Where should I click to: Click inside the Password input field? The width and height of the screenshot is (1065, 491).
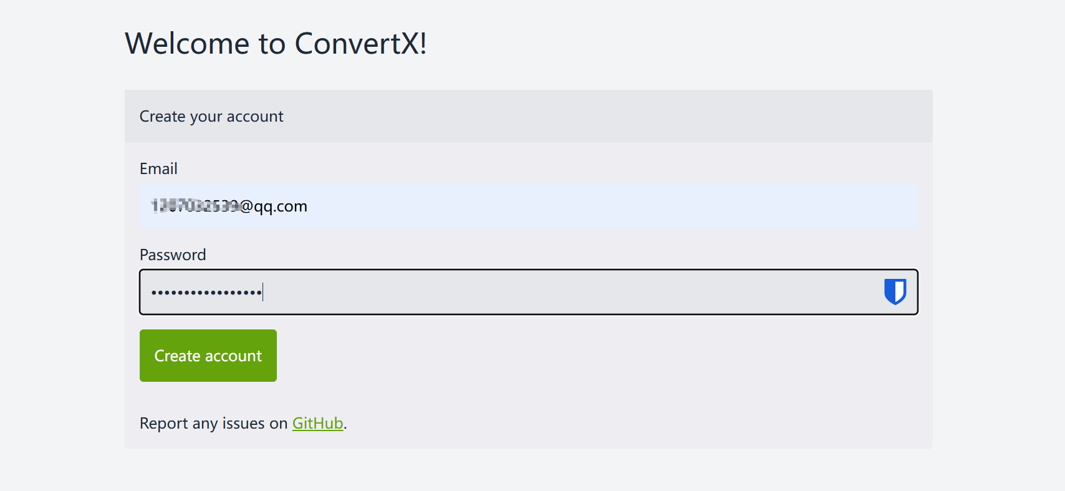pos(528,292)
